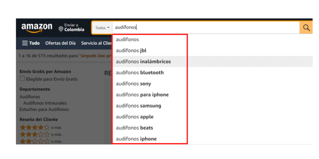Image resolution: width=319 pixels, height=159 pixels.
Task: Change delivery location Enviar a Colombia
Action: pyautogui.click(x=71, y=28)
